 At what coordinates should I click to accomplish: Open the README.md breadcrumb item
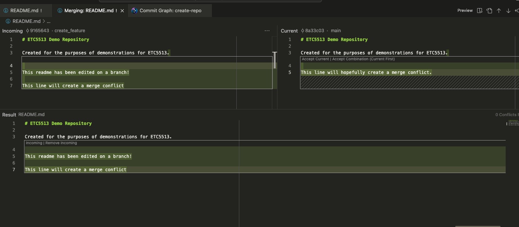[x=26, y=21]
